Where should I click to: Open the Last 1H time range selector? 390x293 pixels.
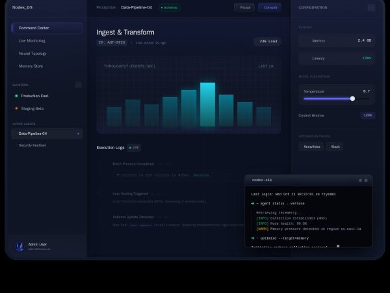(x=266, y=66)
